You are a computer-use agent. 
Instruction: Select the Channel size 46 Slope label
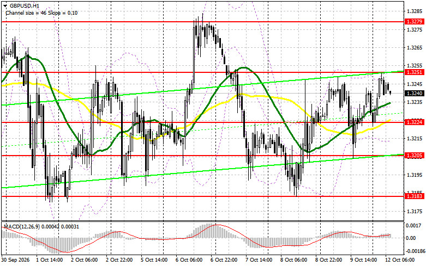coord(41,13)
